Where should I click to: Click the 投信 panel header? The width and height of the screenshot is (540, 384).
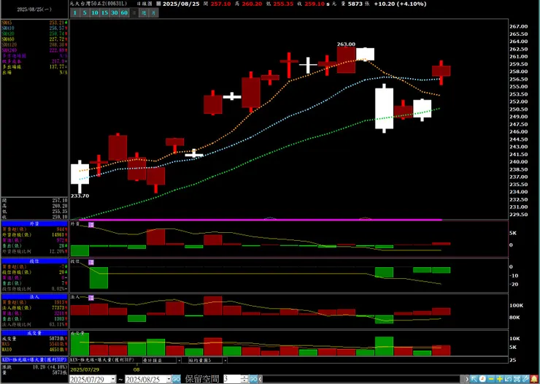pyautogui.click(x=34, y=261)
